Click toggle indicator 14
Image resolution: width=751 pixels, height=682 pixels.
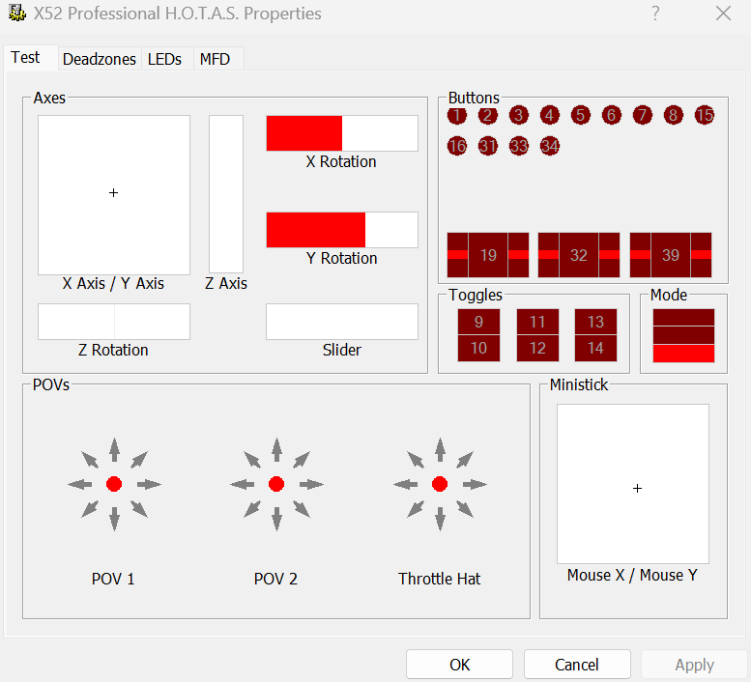[x=595, y=348]
